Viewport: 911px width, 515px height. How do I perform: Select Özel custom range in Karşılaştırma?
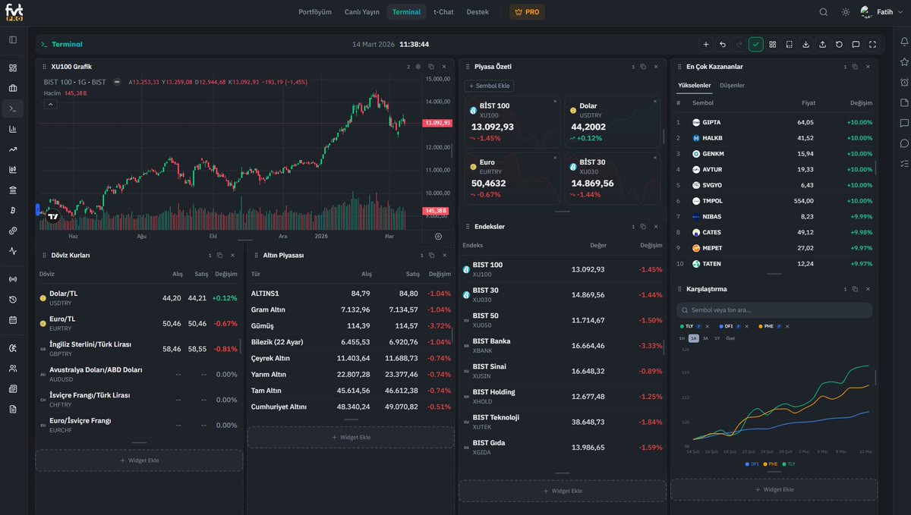pyautogui.click(x=730, y=338)
